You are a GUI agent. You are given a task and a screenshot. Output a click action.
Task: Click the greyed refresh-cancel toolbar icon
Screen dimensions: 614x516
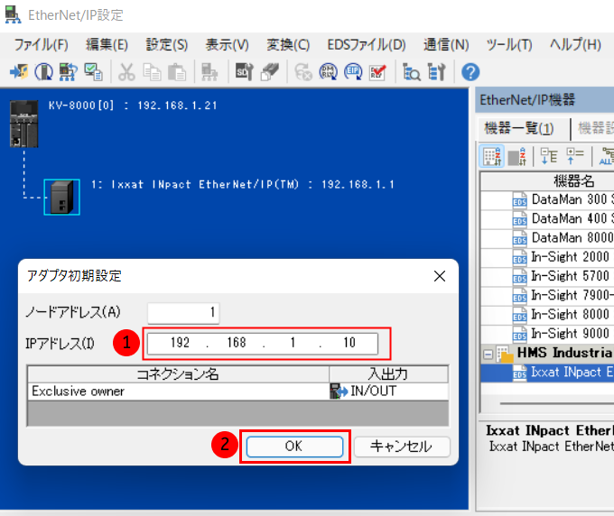[303, 72]
